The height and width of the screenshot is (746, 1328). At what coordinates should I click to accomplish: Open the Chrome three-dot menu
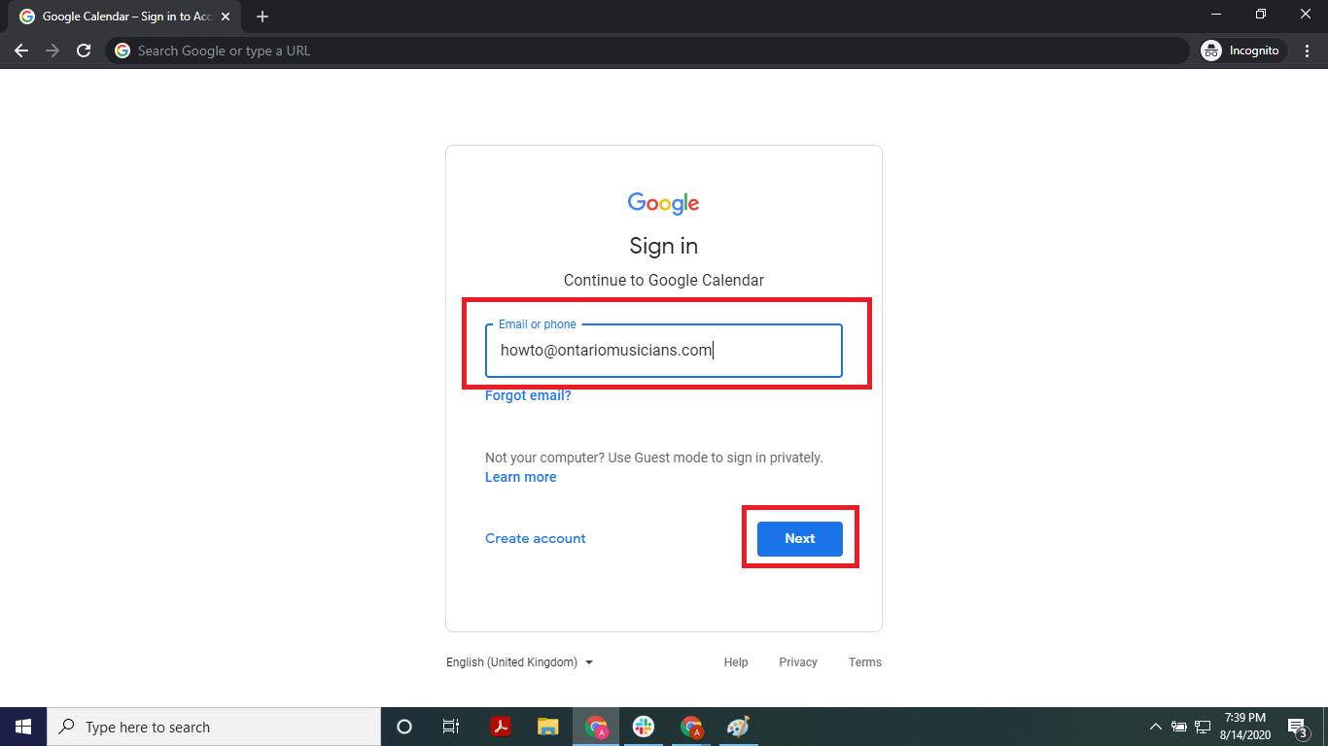click(x=1307, y=51)
